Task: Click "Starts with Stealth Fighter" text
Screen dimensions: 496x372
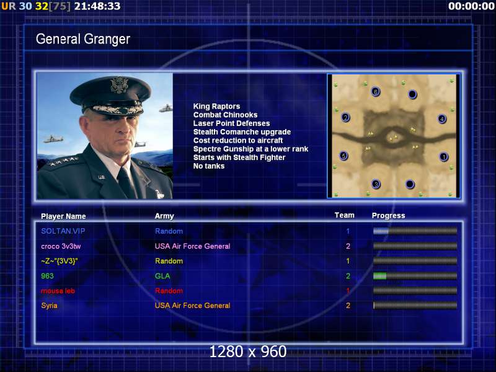Action: pos(239,157)
